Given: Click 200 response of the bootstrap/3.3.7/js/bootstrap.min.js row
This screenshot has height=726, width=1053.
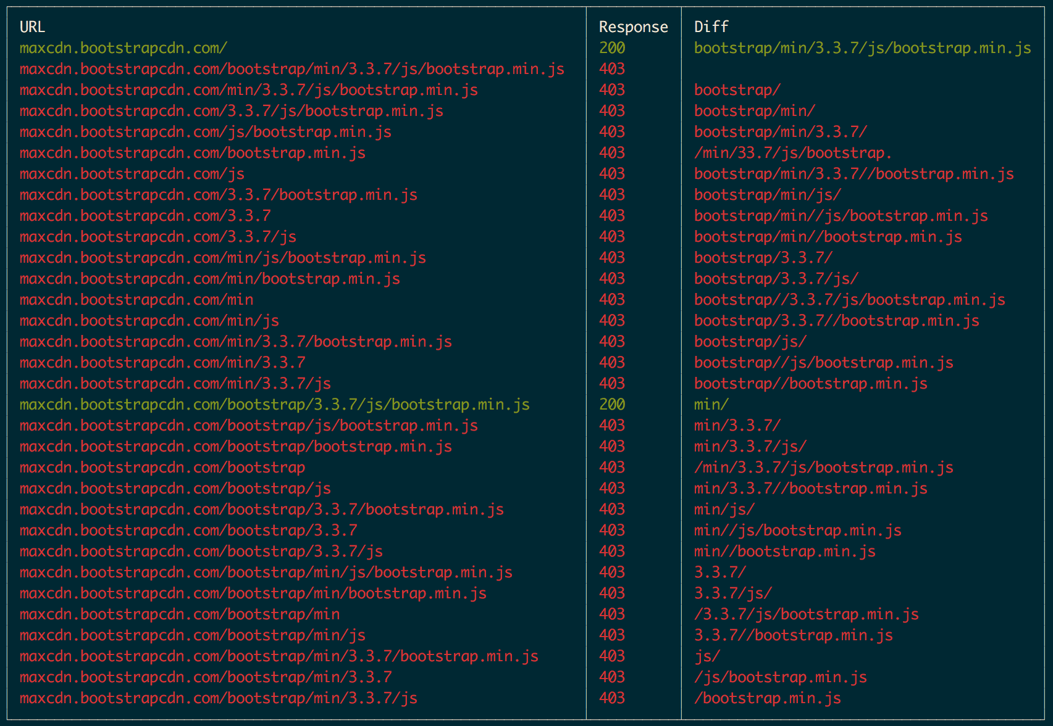Looking at the screenshot, I should 612,405.
